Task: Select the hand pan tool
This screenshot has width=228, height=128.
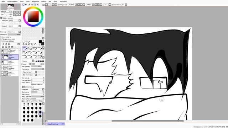Action: [x=32, y=44]
